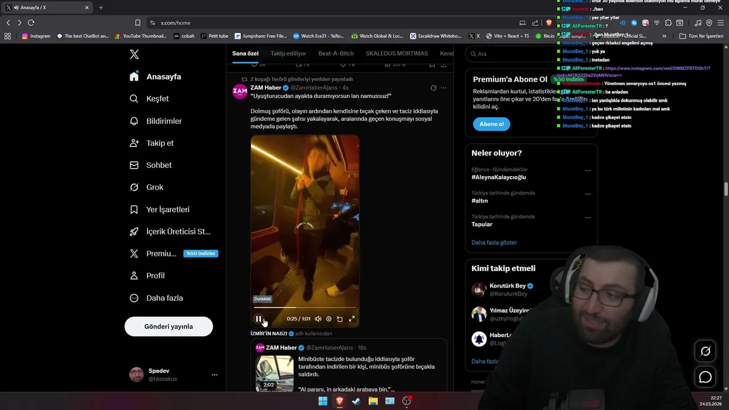Click ZAM Haber avatar on post
Screen dimensions: 729x410
[240, 91]
